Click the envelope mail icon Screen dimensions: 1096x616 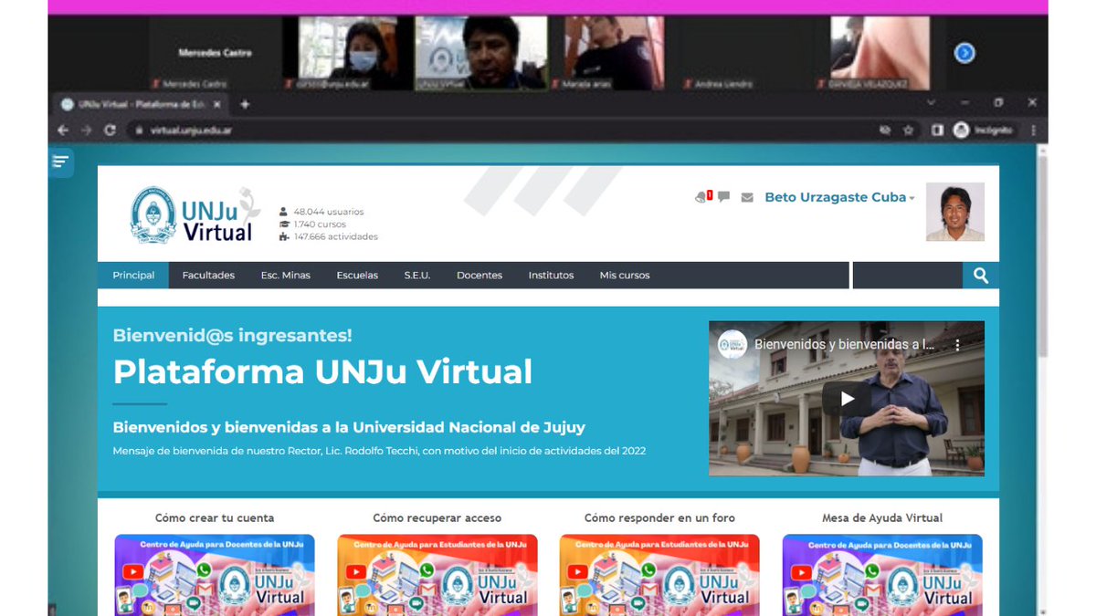click(747, 197)
